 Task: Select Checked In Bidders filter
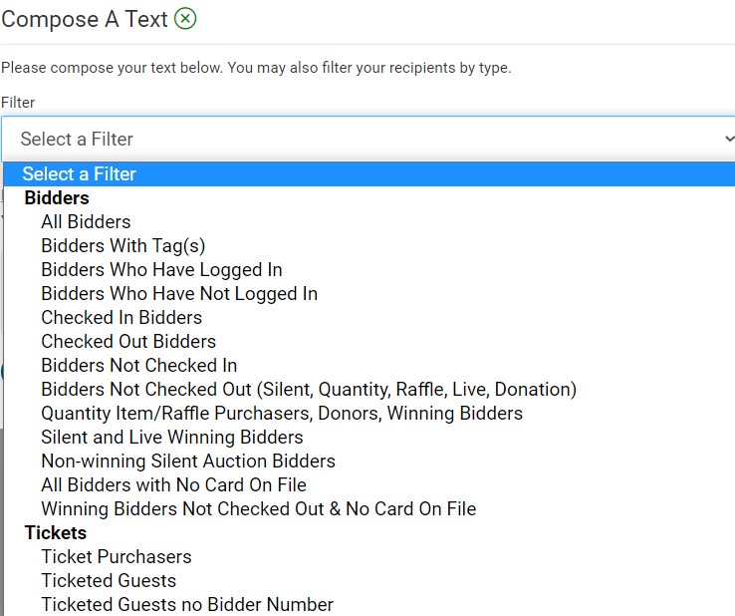click(x=122, y=317)
